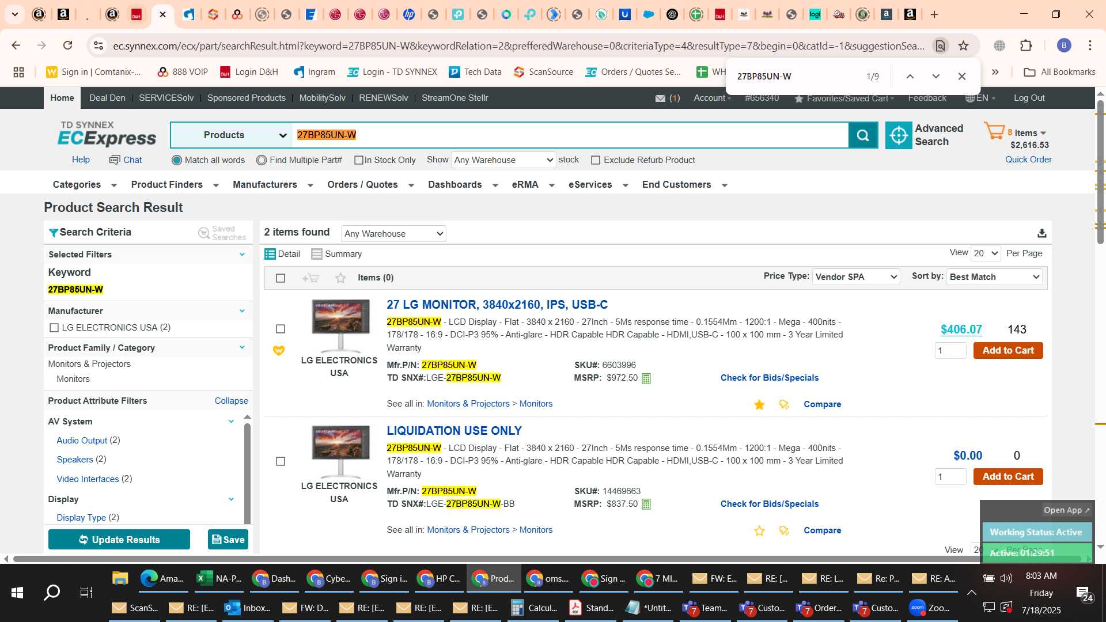Close the find-in-page bar

[x=961, y=76]
